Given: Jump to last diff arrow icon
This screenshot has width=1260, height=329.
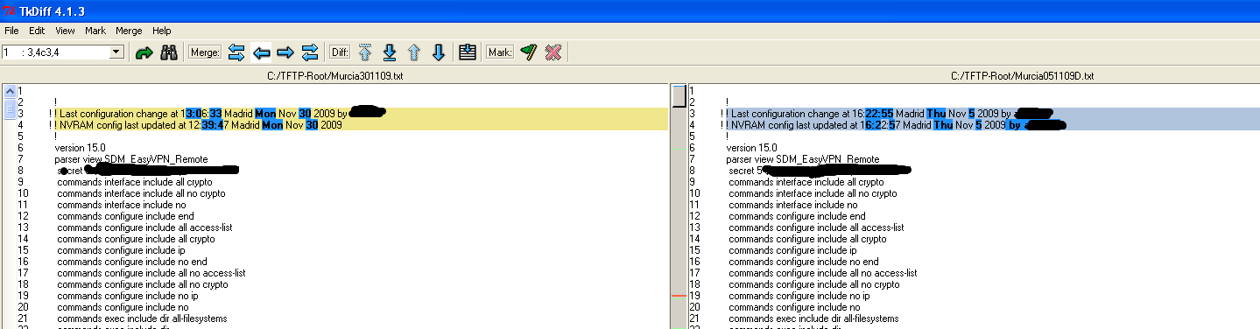Looking at the screenshot, I should coord(390,52).
